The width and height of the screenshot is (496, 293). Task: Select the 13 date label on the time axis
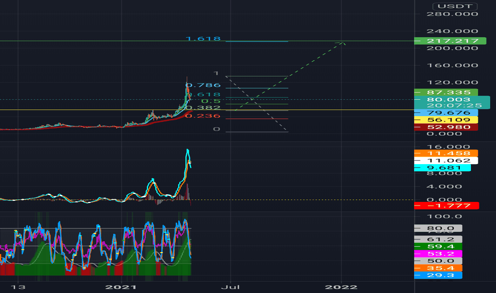click(x=18, y=287)
